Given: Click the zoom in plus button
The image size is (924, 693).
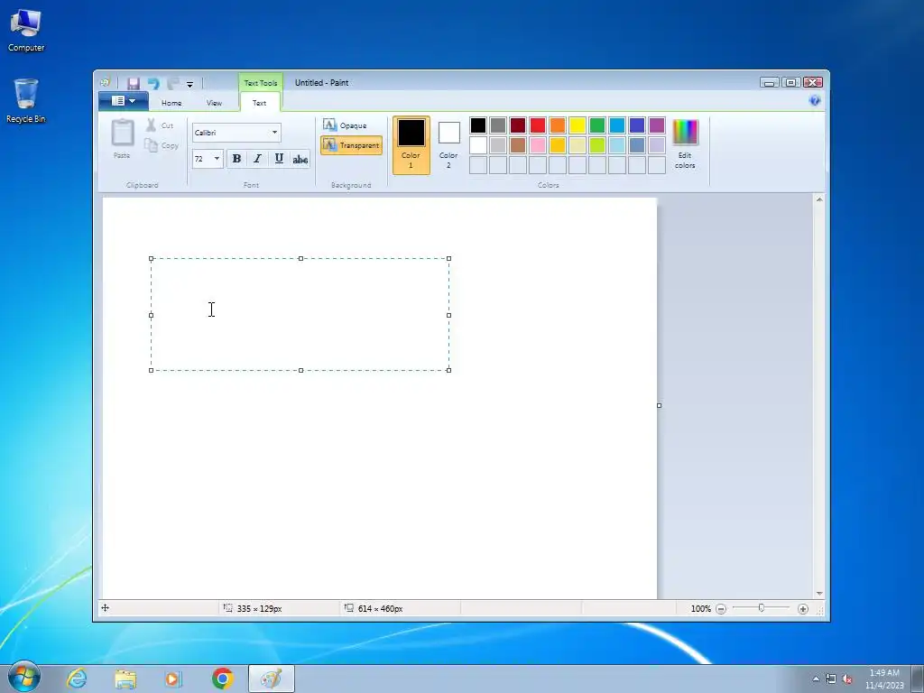Looking at the screenshot, I should tap(802, 609).
